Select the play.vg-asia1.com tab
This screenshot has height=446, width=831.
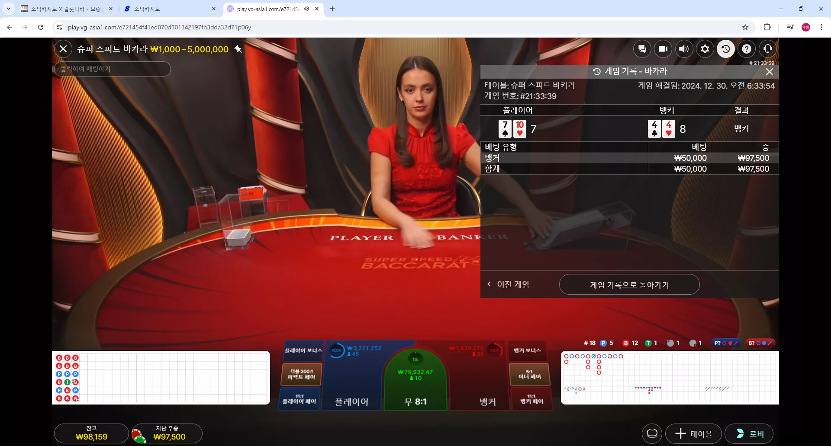coord(268,9)
